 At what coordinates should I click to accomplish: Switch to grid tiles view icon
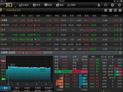coord(115,10)
